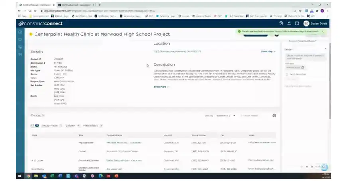This screenshot has width=347, height=181.
Task: Open the contacts table settings gear
Action: (274, 115)
